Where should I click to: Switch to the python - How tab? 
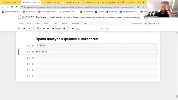51,2
